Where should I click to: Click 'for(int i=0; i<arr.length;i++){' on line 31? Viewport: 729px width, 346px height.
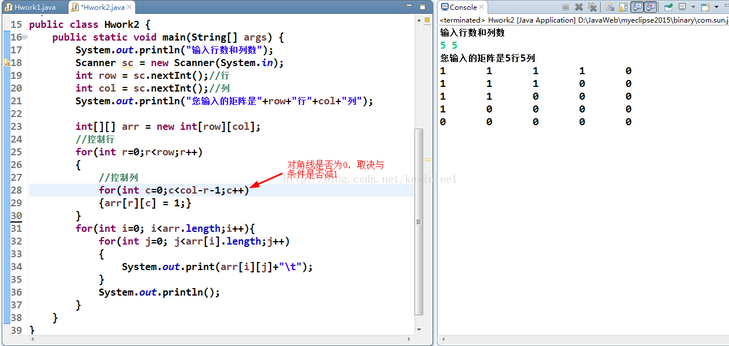[165, 228]
